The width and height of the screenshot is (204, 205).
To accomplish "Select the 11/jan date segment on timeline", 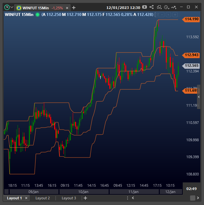I will (133, 192).
